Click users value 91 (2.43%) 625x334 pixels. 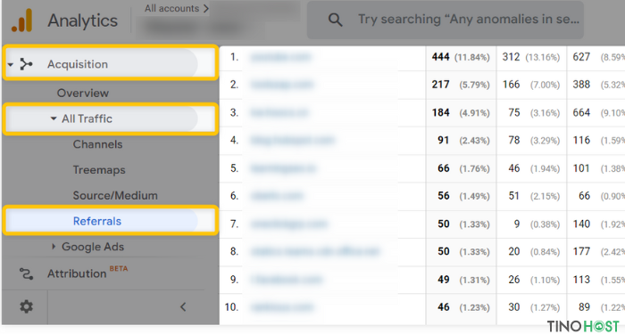[463, 141]
